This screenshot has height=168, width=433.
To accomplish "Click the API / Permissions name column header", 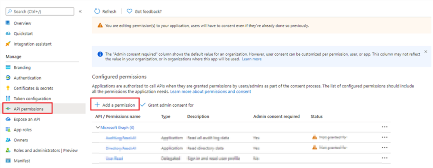I will click(x=118, y=116).
